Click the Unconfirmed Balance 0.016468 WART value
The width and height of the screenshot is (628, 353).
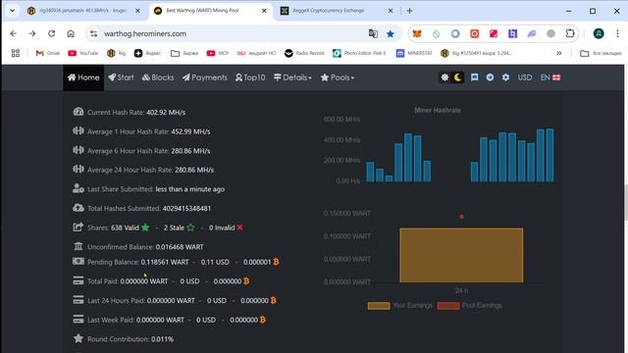pos(180,247)
